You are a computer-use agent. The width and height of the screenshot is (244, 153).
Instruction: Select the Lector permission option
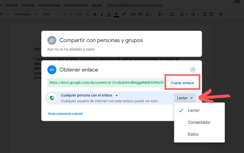pyautogui.click(x=194, y=111)
